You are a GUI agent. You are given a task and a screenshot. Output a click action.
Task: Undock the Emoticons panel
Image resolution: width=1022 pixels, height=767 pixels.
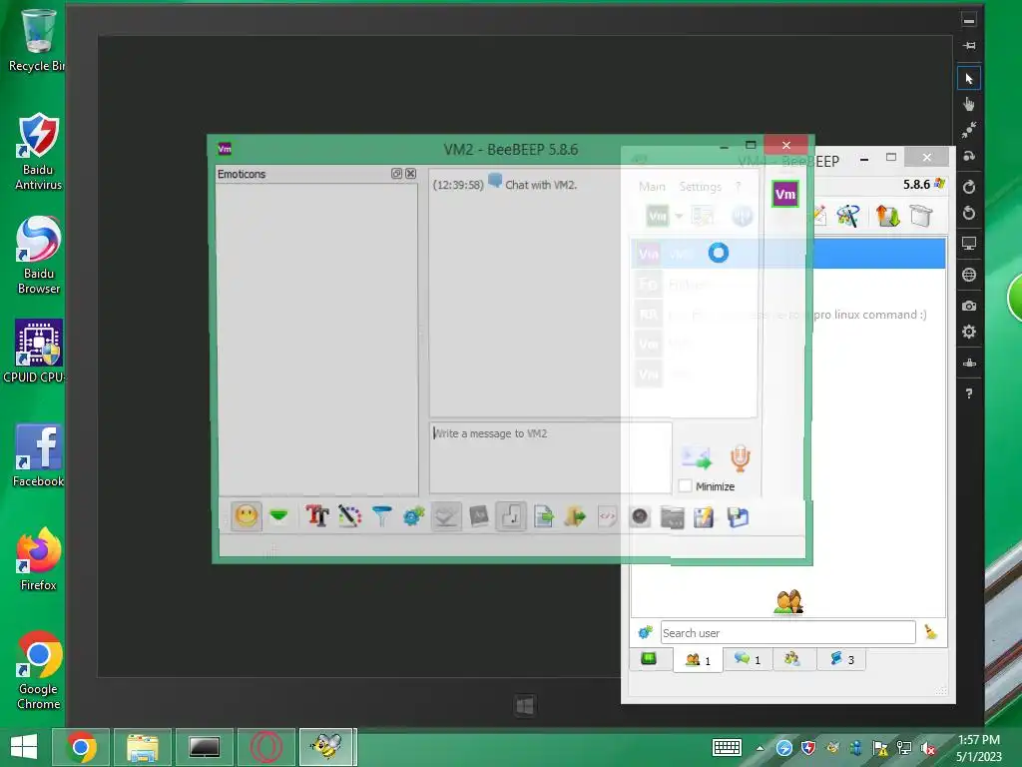click(x=396, y=174)
